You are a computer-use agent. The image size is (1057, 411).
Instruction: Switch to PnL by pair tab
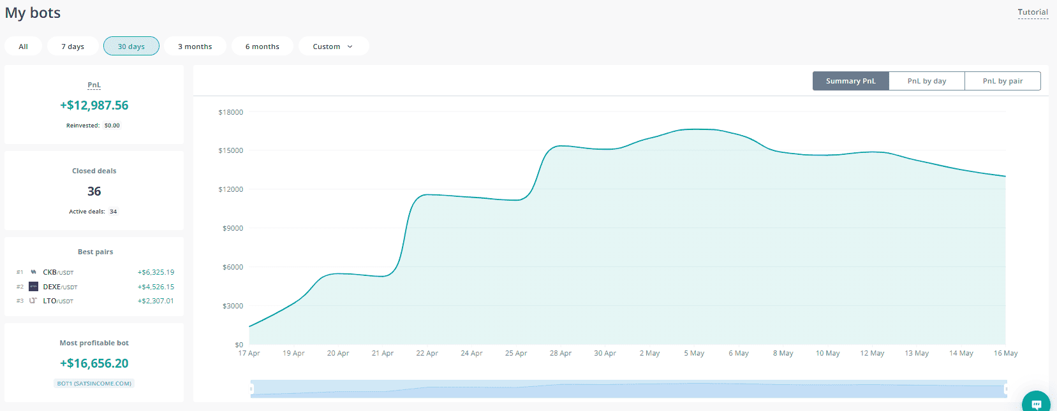tap(1002, 81)
